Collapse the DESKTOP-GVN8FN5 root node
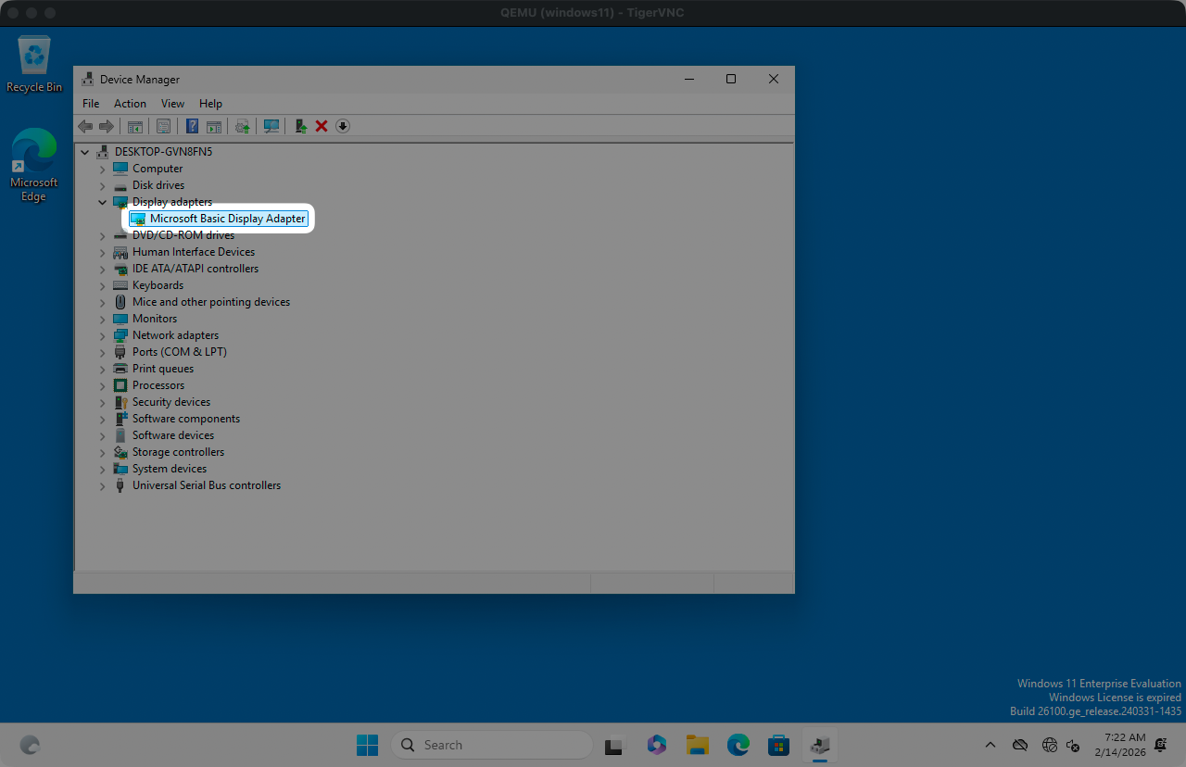Image resolution: width=1186 pixels, height=767 pixels. (85, 152)
